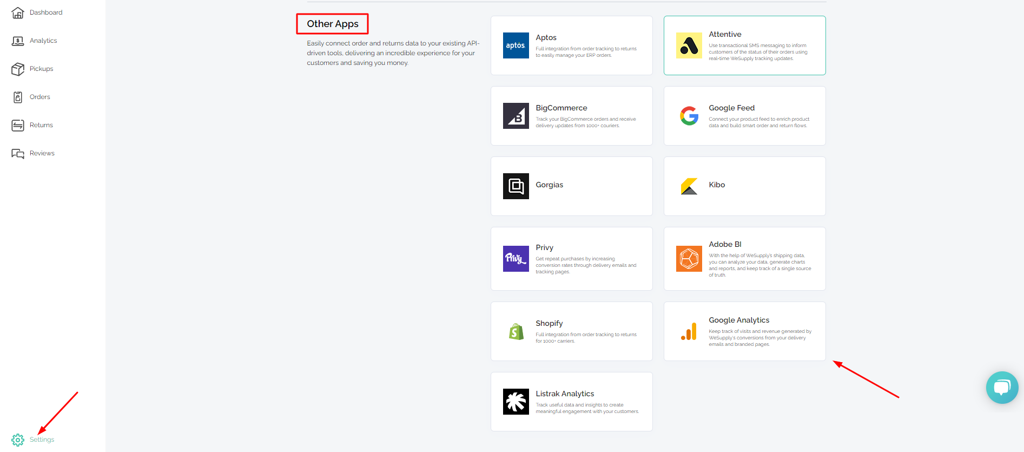Select the BigCommerce app title
The width and height of the screenshot is (1024, 452).
[x=561, y=108]
